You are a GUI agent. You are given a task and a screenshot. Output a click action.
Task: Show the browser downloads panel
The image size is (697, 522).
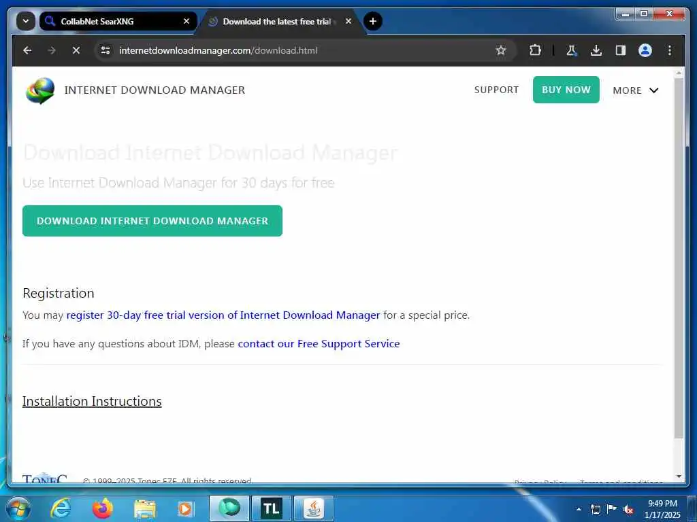pyautogui.click(x=596, y=50)
